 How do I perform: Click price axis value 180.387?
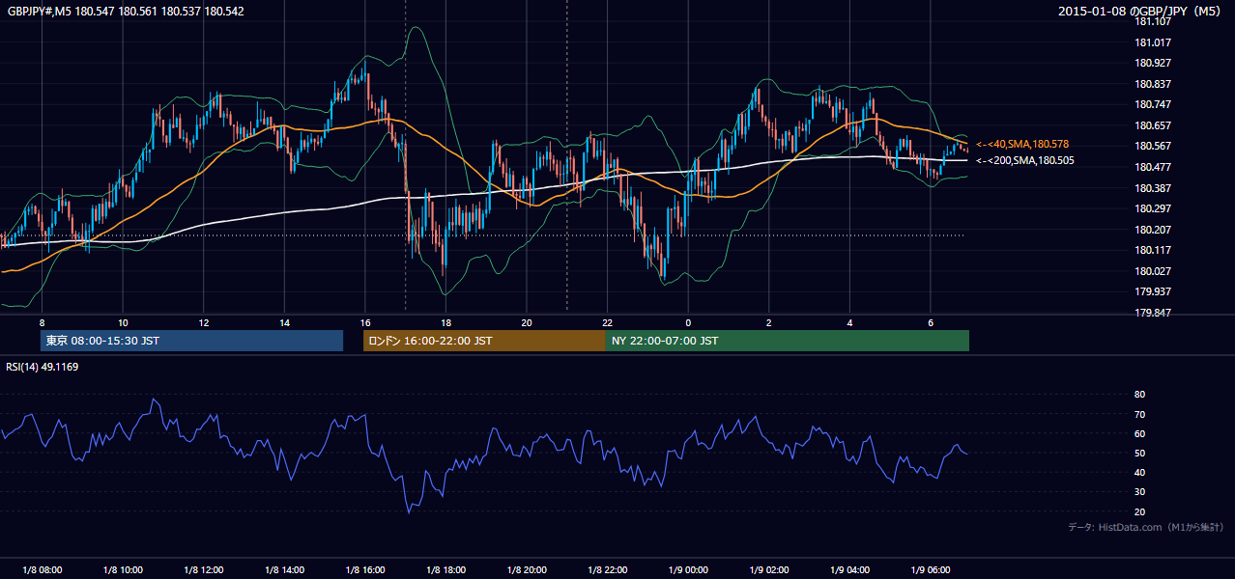click(1153, 188)
